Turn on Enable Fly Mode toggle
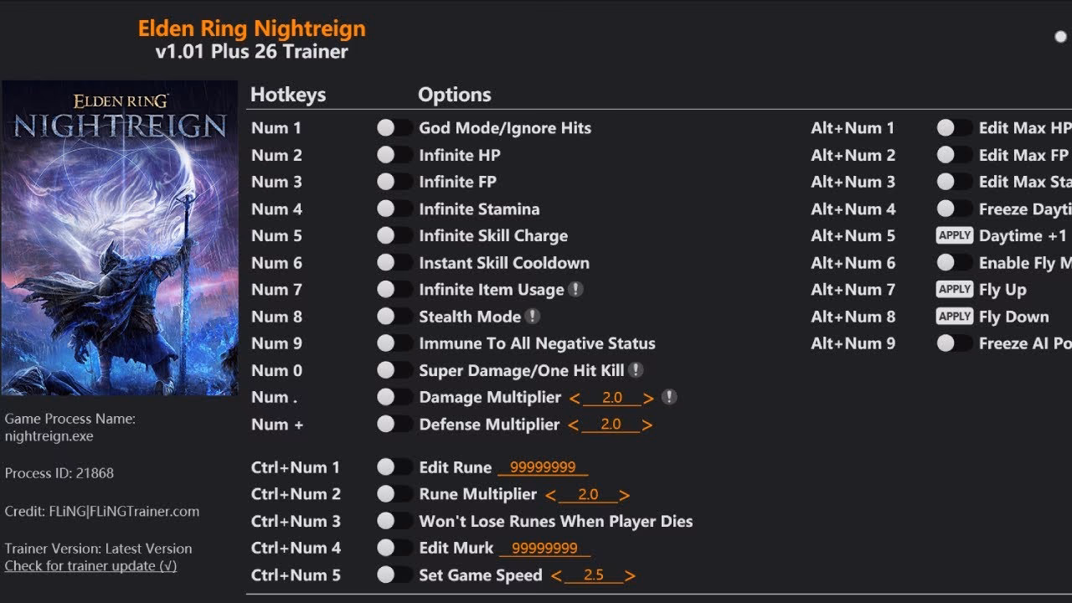 click(x=954, y=262)
